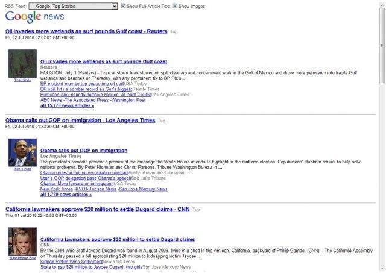Open the Obama photo thumbnail
This screenshot has width=386, height=273.
23,152
